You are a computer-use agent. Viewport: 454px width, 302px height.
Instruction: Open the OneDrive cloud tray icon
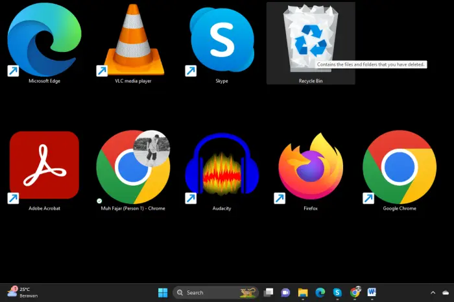coord(446,293)
